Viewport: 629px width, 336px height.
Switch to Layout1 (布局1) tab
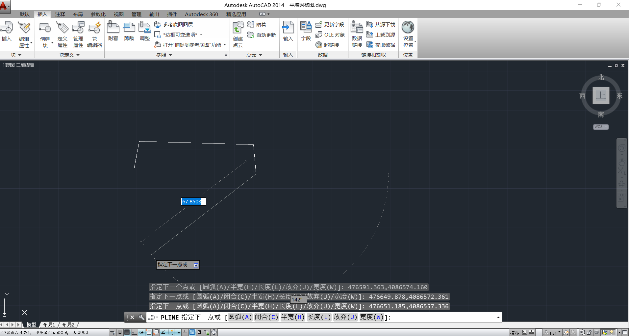(x=49, y=324)
